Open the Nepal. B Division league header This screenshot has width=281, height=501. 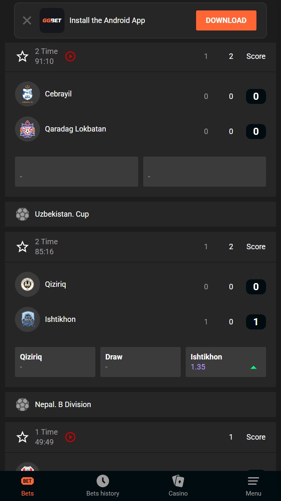140,405
